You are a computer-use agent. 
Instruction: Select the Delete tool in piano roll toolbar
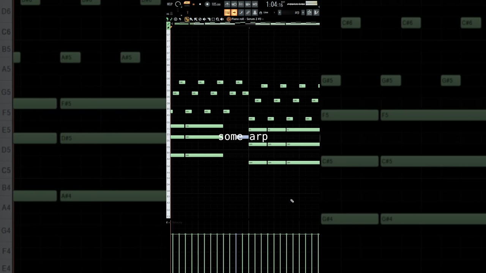point(200,19)
